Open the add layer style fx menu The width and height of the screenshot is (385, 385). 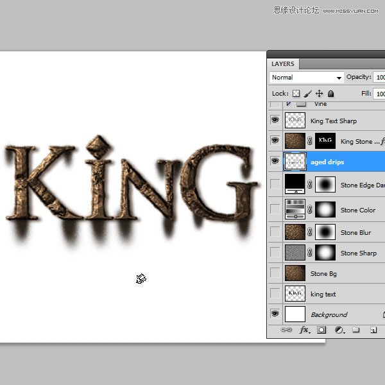(304, 330)
